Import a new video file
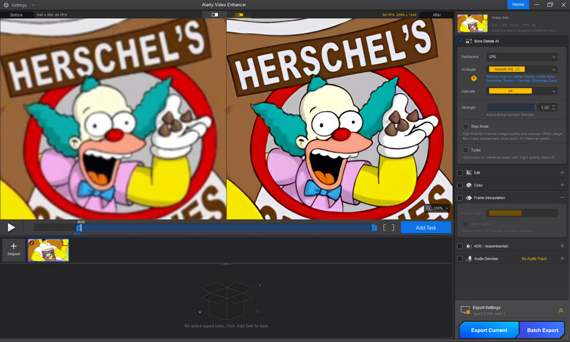 click(13, 250)
